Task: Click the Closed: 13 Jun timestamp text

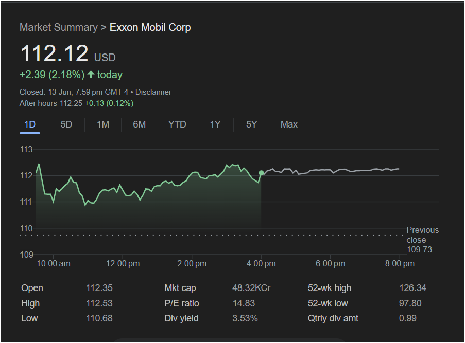Action: click(74, 92)
